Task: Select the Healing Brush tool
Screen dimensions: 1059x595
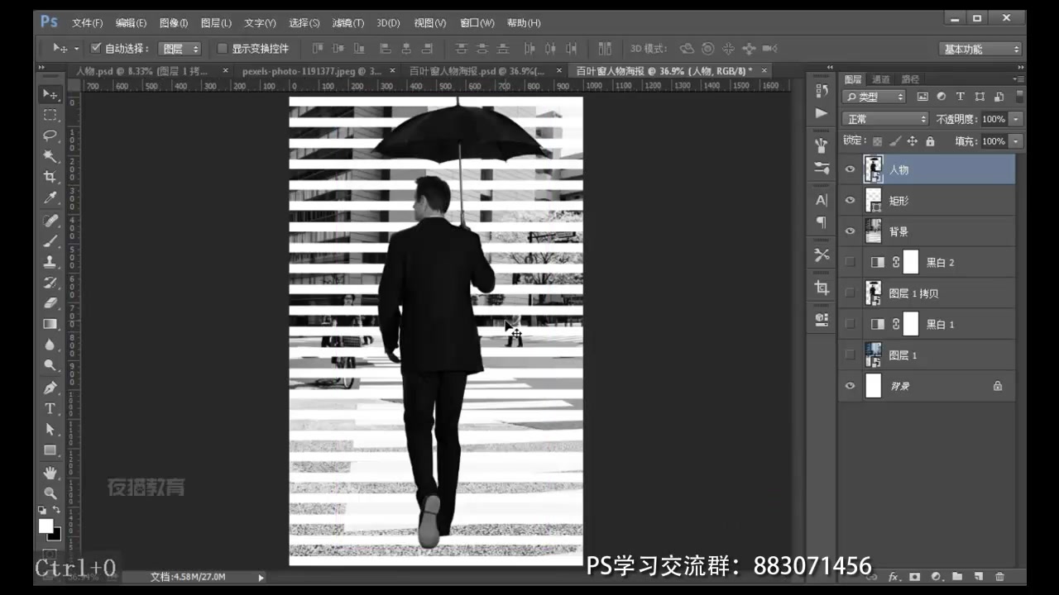Action: pos(50,221)
